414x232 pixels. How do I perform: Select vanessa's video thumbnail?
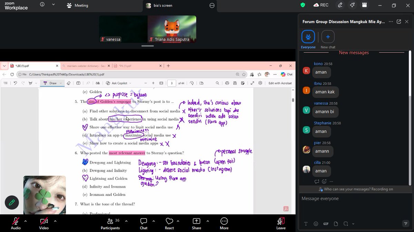coord(123,29)
